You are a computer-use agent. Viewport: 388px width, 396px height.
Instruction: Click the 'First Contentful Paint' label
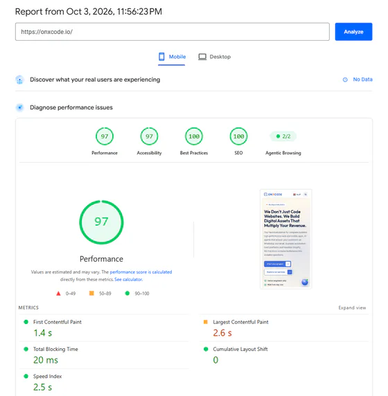(x=58, y=322)
